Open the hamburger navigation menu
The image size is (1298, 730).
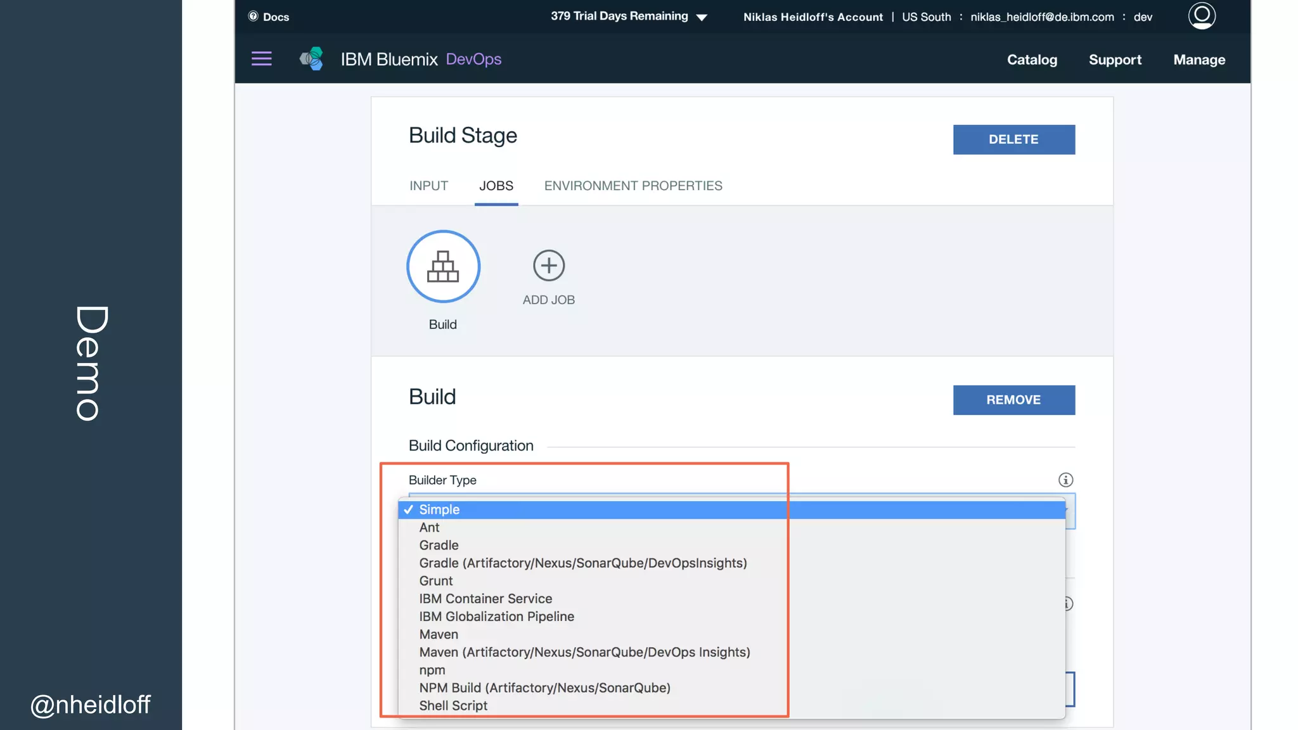[x=261, y=59]
